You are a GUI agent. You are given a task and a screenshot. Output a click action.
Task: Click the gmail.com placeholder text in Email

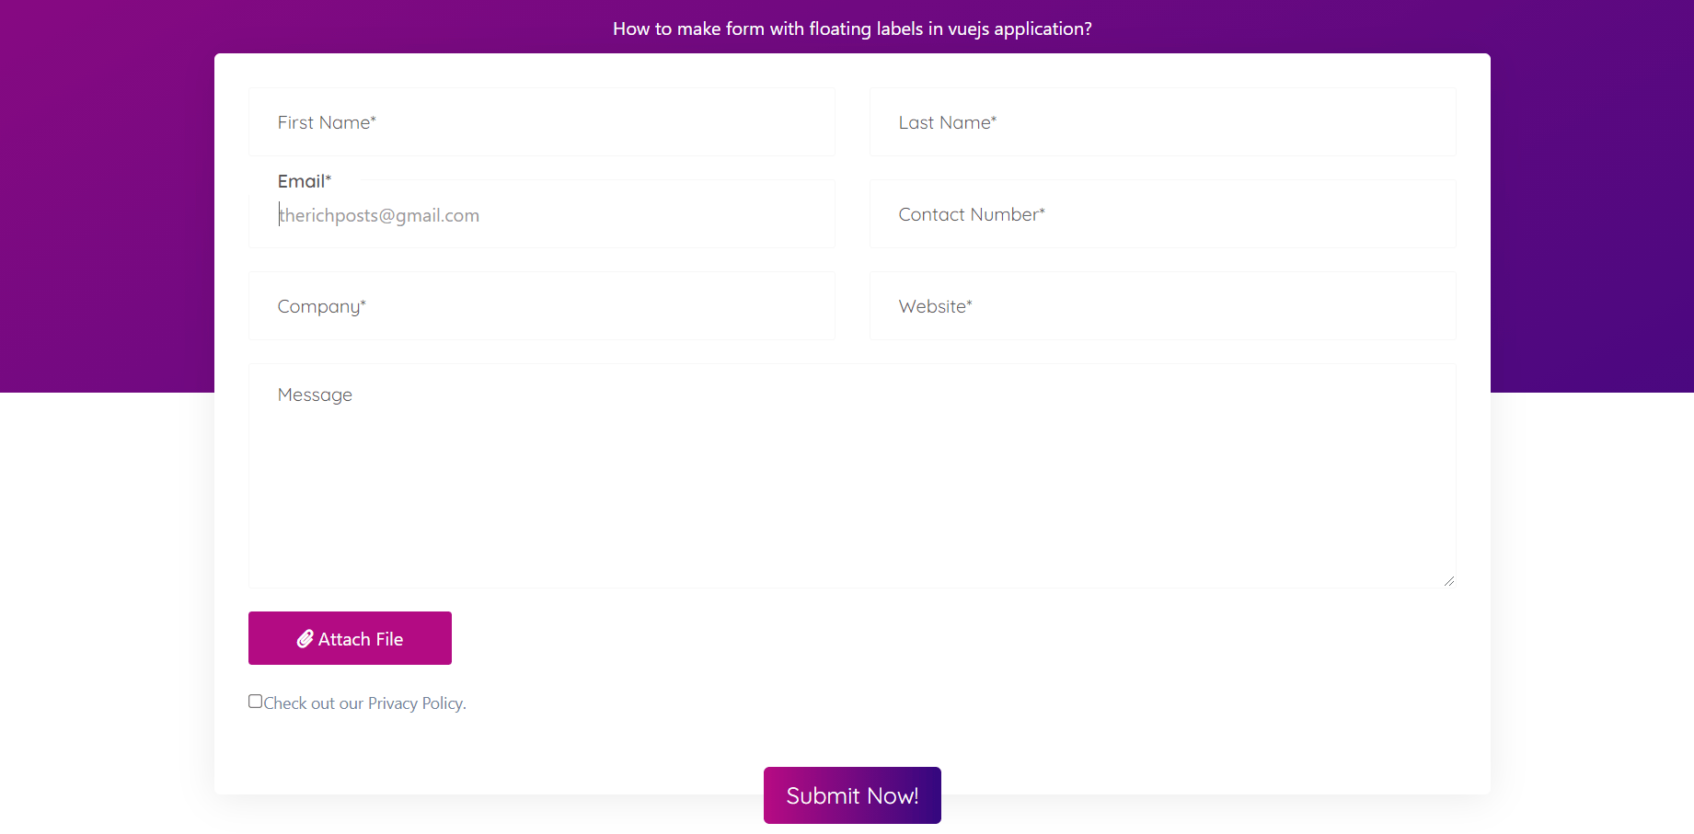[379, 214]
